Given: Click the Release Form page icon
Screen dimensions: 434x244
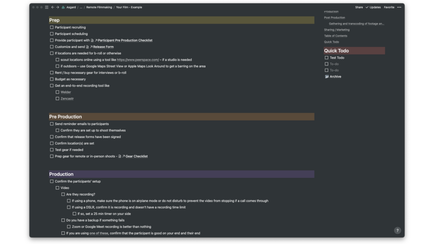Looking at the screenshot, I should tap(88, 47).
